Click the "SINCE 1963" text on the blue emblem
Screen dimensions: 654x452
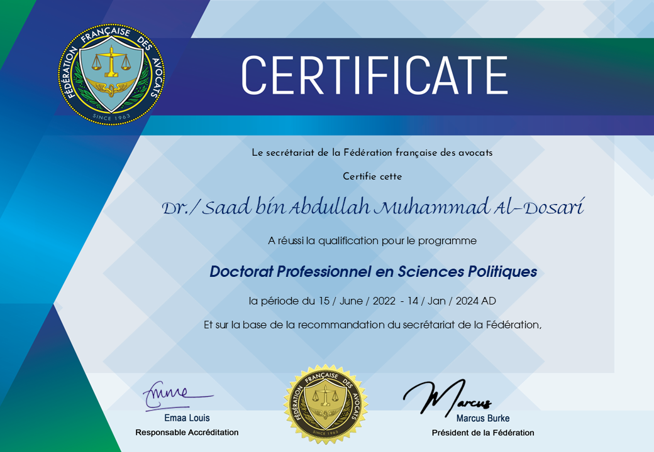coord(110,117)
